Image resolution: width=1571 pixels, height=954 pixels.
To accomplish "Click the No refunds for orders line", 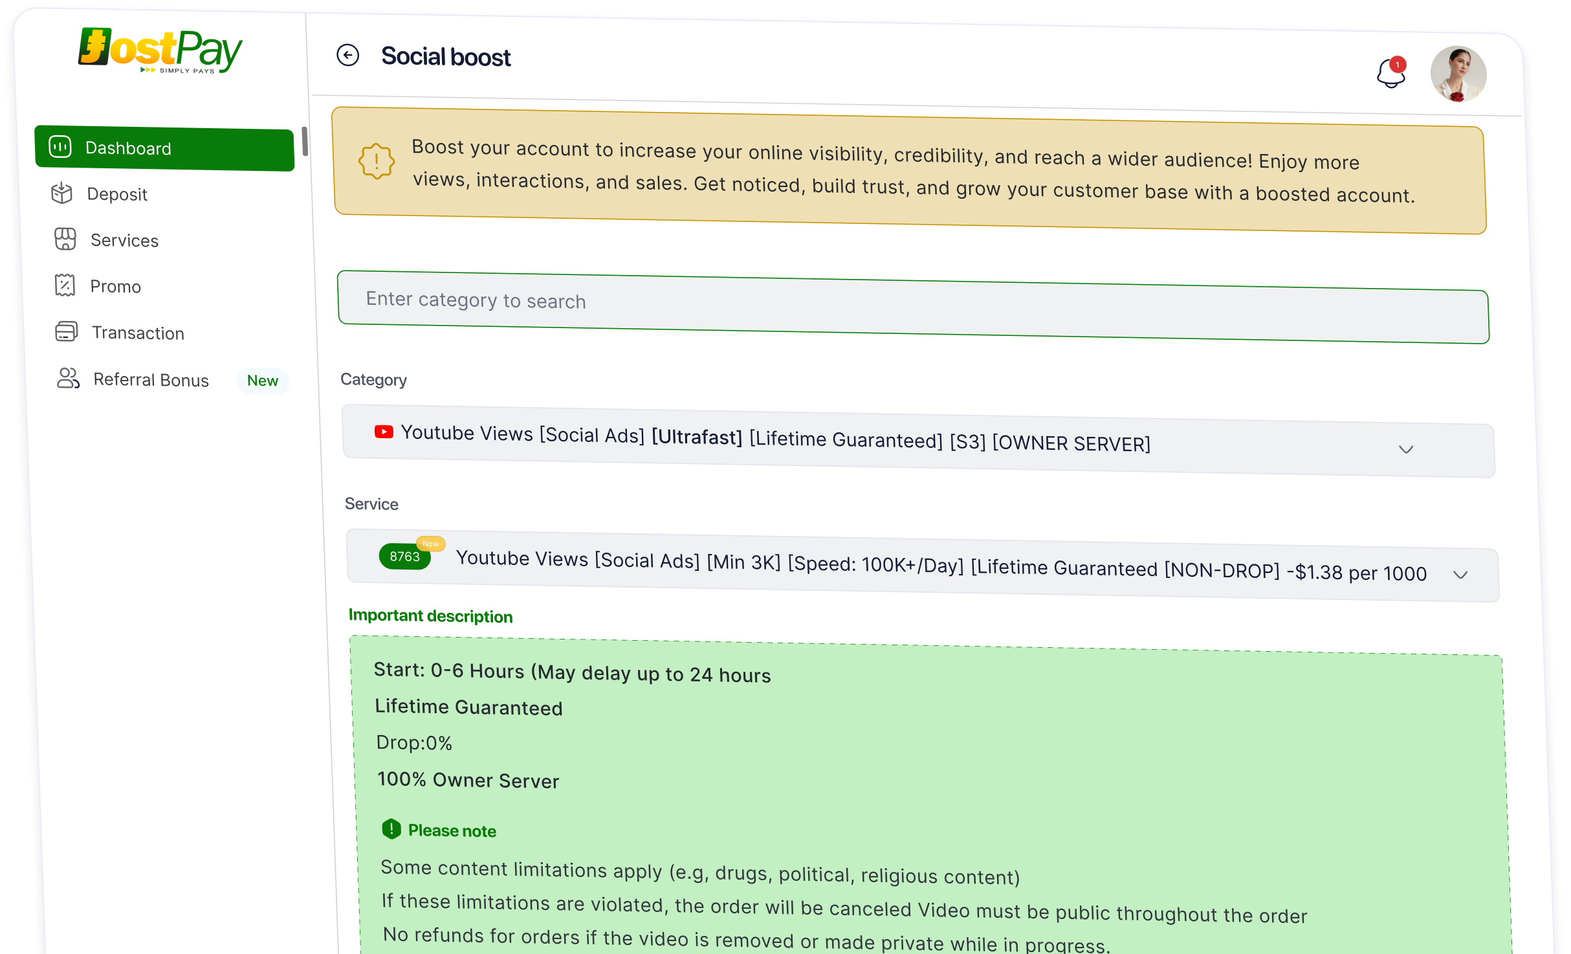I will (x=747, y=940).
